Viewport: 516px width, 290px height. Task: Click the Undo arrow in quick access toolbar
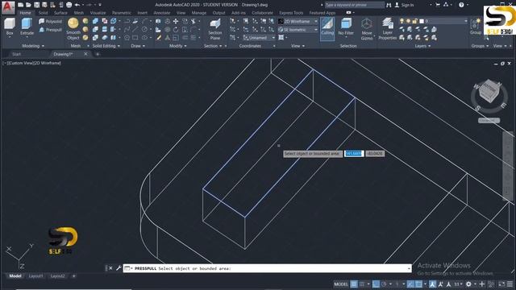tap(77, 5)
